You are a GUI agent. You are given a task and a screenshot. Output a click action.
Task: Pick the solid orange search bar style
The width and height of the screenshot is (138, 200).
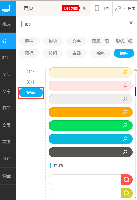[91, 112]
